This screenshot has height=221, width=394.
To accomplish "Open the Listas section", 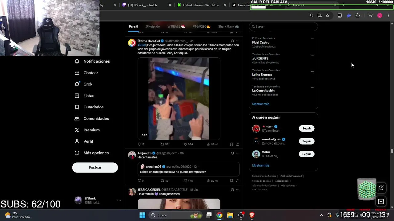I will point(85,95).
